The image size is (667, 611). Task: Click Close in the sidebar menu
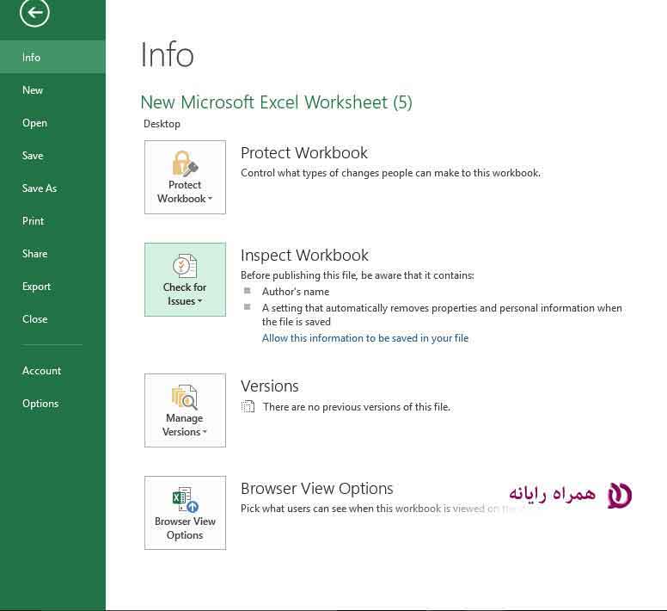(52, 319)
